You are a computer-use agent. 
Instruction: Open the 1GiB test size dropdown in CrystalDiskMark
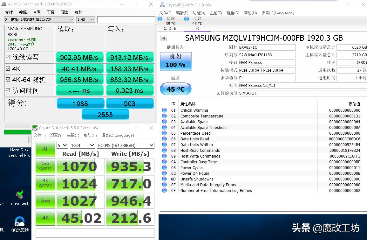[x=82, y=145]
